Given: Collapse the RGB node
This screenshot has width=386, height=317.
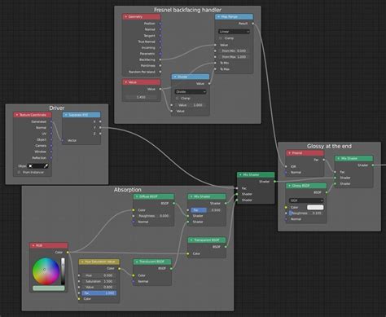Looking at the screenshot, I should click(x=33, y=245).
